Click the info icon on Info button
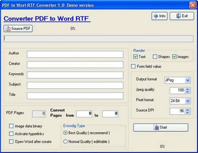This screenshot has height=153, width=198. (x=156, y=16)
